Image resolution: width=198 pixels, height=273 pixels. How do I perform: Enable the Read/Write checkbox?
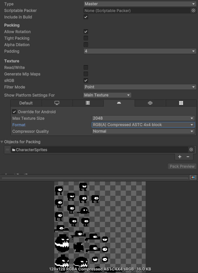86,67
